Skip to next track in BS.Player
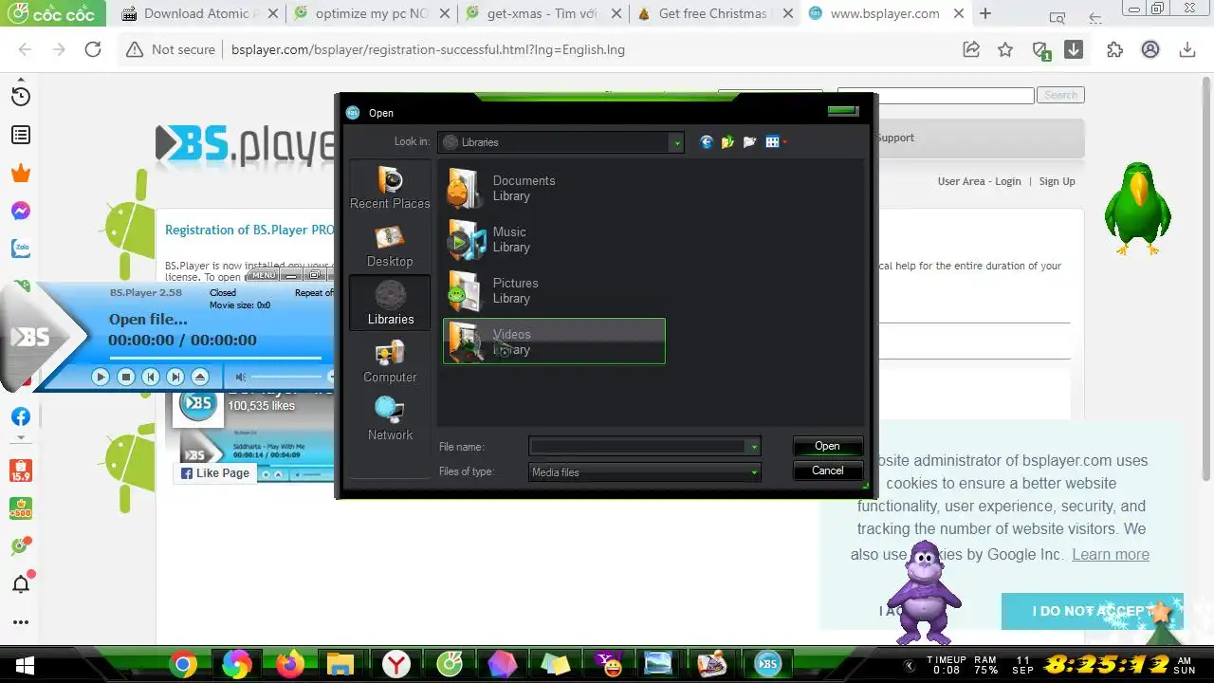Image resolution: width=1214 pixels, height=683 pixels. point(175,377)
